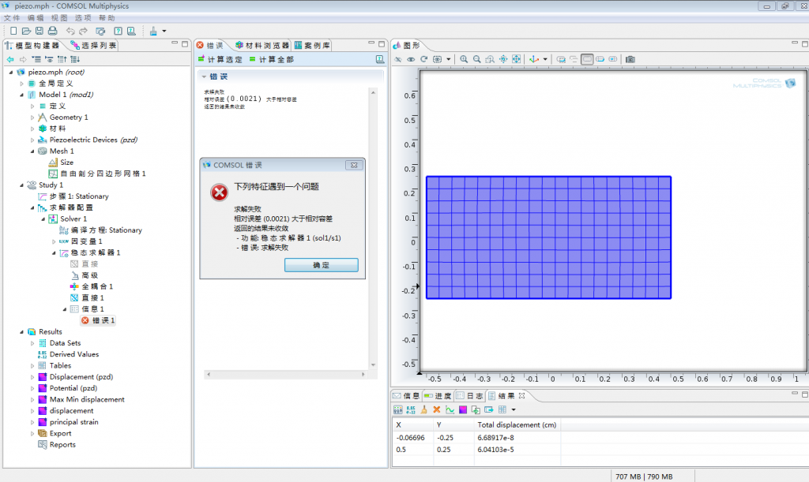
Task: Click the orange X delete icon in the results toolbar
Action: pyautogui.click(x=436, y=409)
